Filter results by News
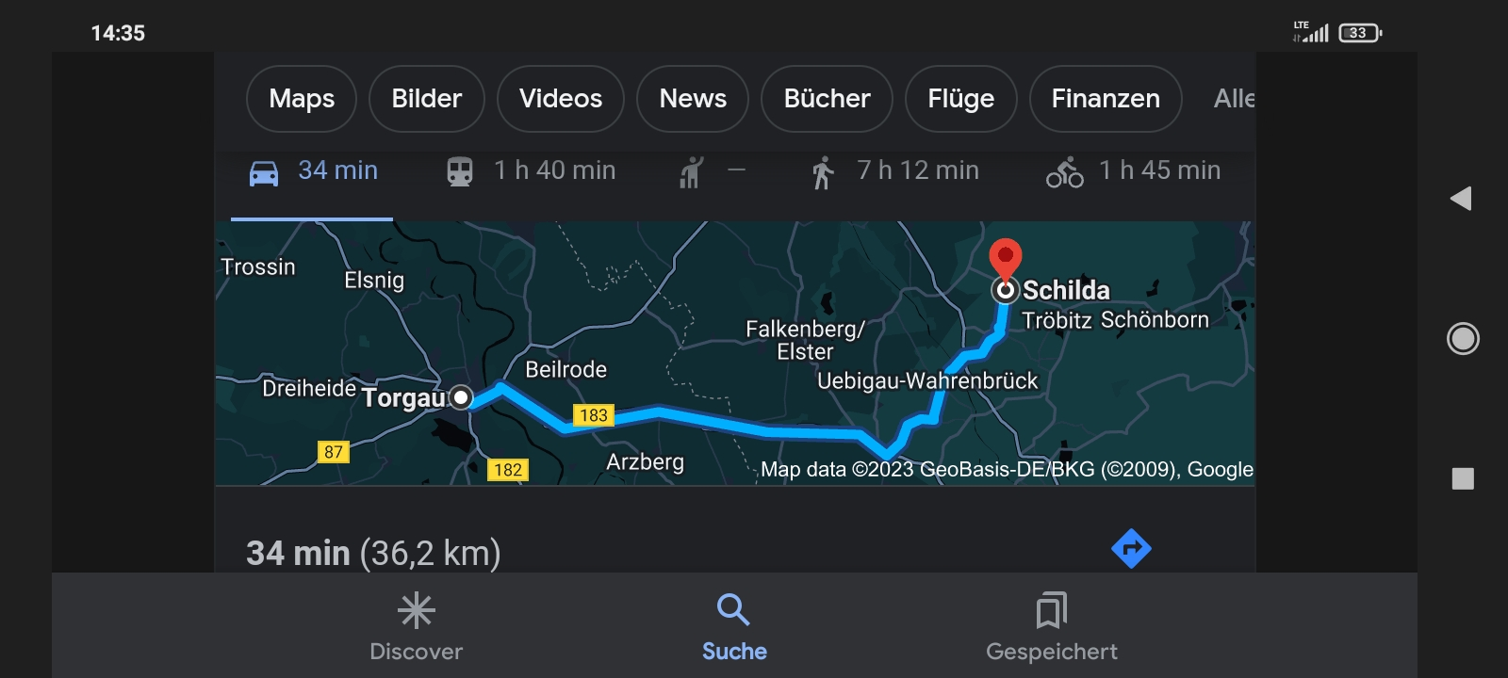 [x=693, y=99]
